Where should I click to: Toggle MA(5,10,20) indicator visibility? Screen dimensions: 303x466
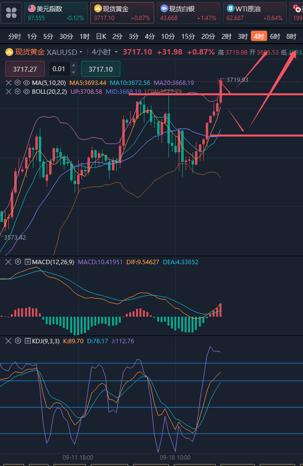click(x=27, y=83)
